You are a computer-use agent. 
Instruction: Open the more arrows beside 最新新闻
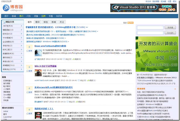tap(175, 89)
